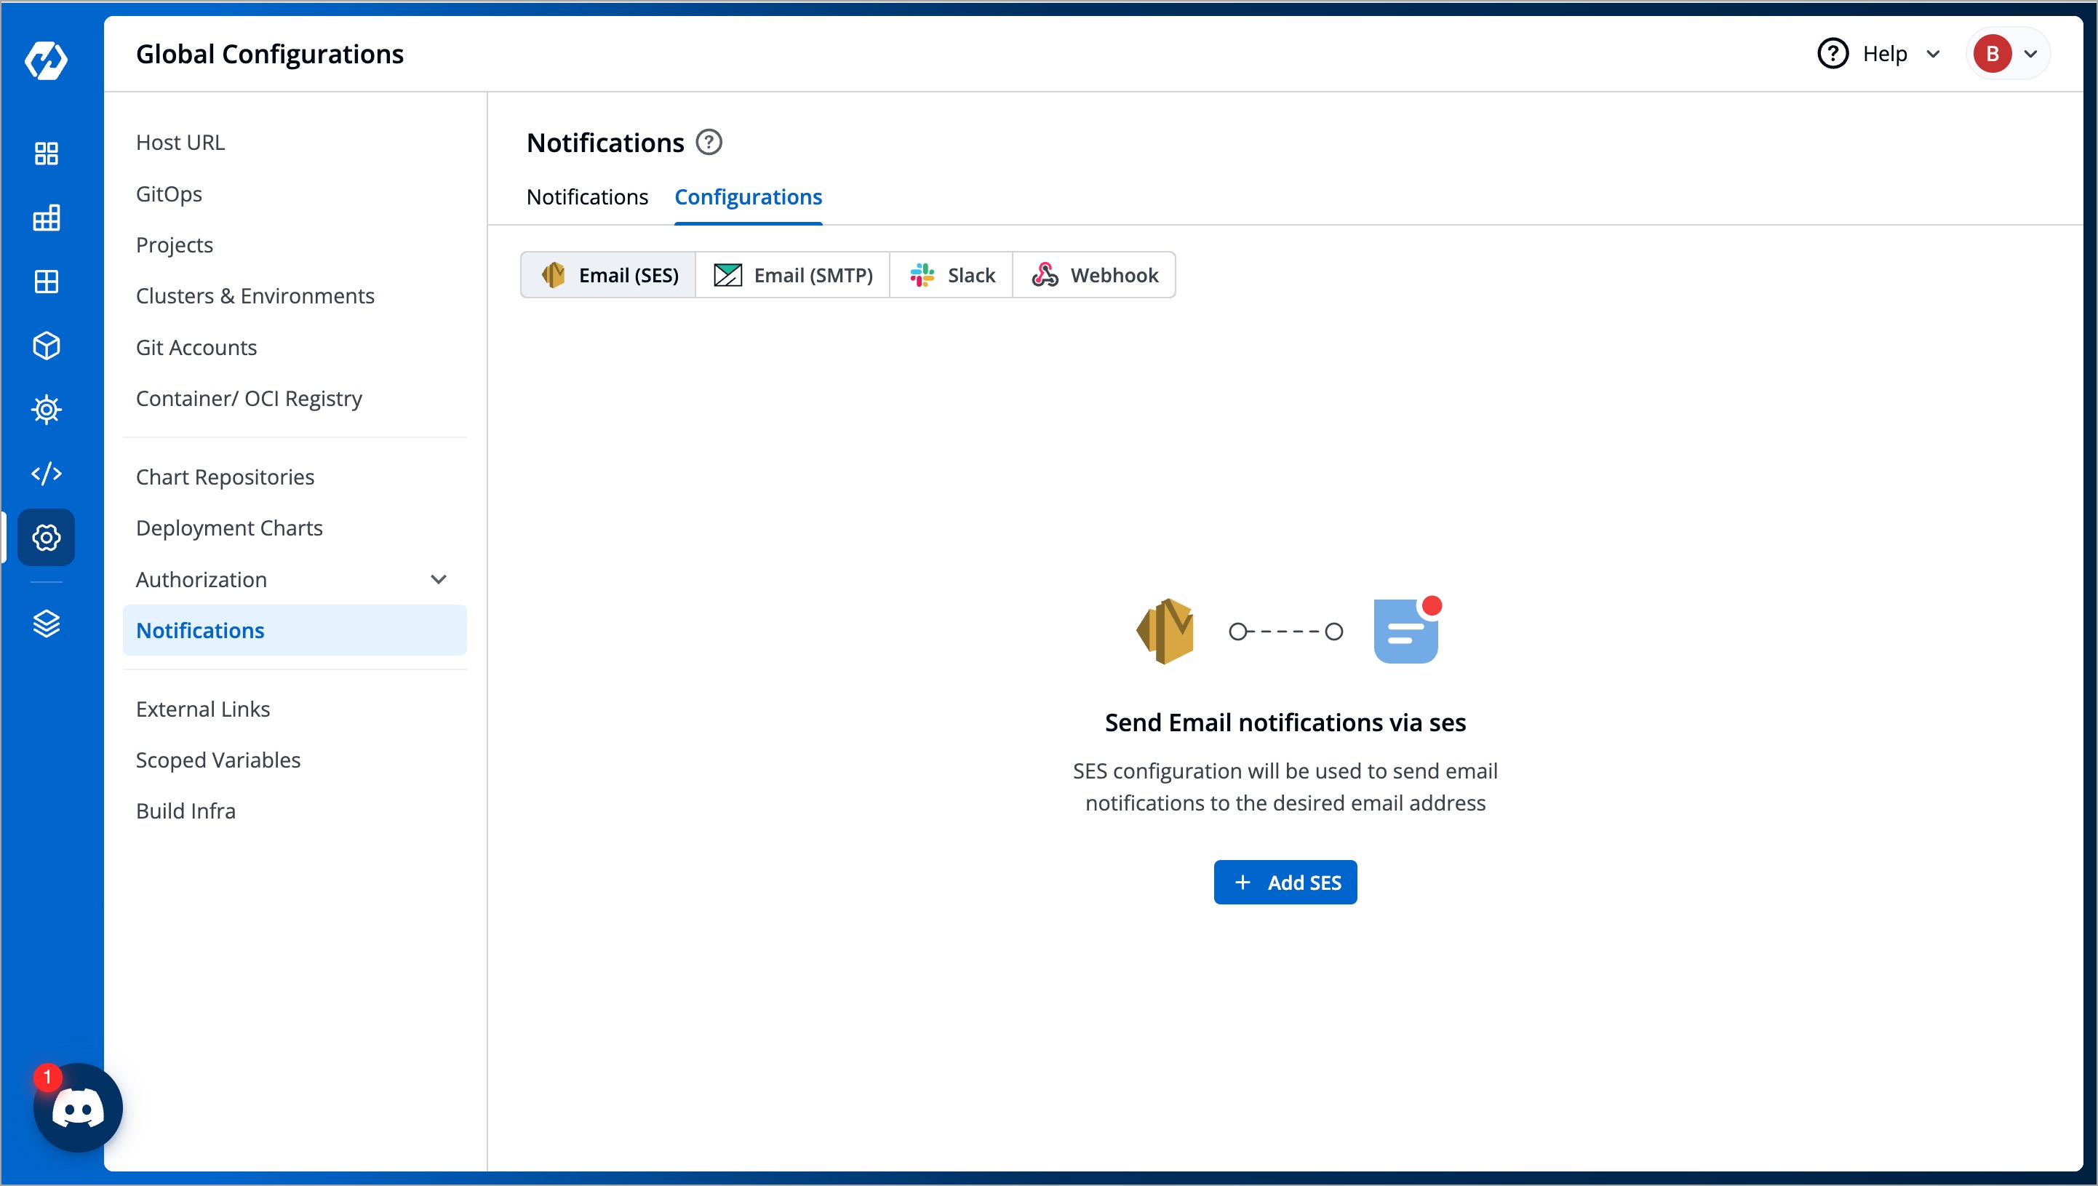Select the Webhook channel option
The width and height of the screenshot is (2098, 1186).
tap(1095, 274)
